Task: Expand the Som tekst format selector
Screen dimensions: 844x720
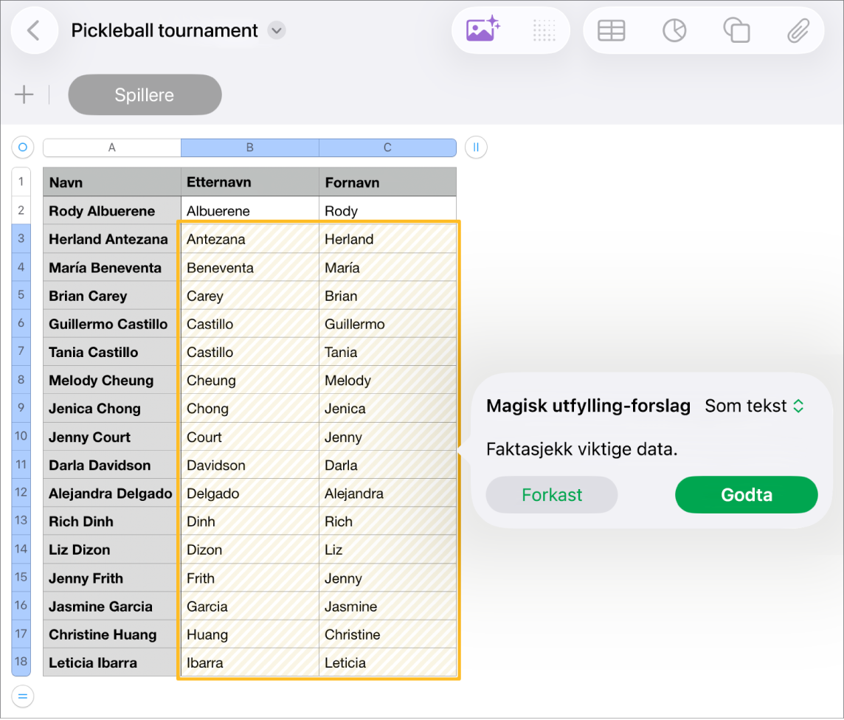Action: tap(753, 406)
